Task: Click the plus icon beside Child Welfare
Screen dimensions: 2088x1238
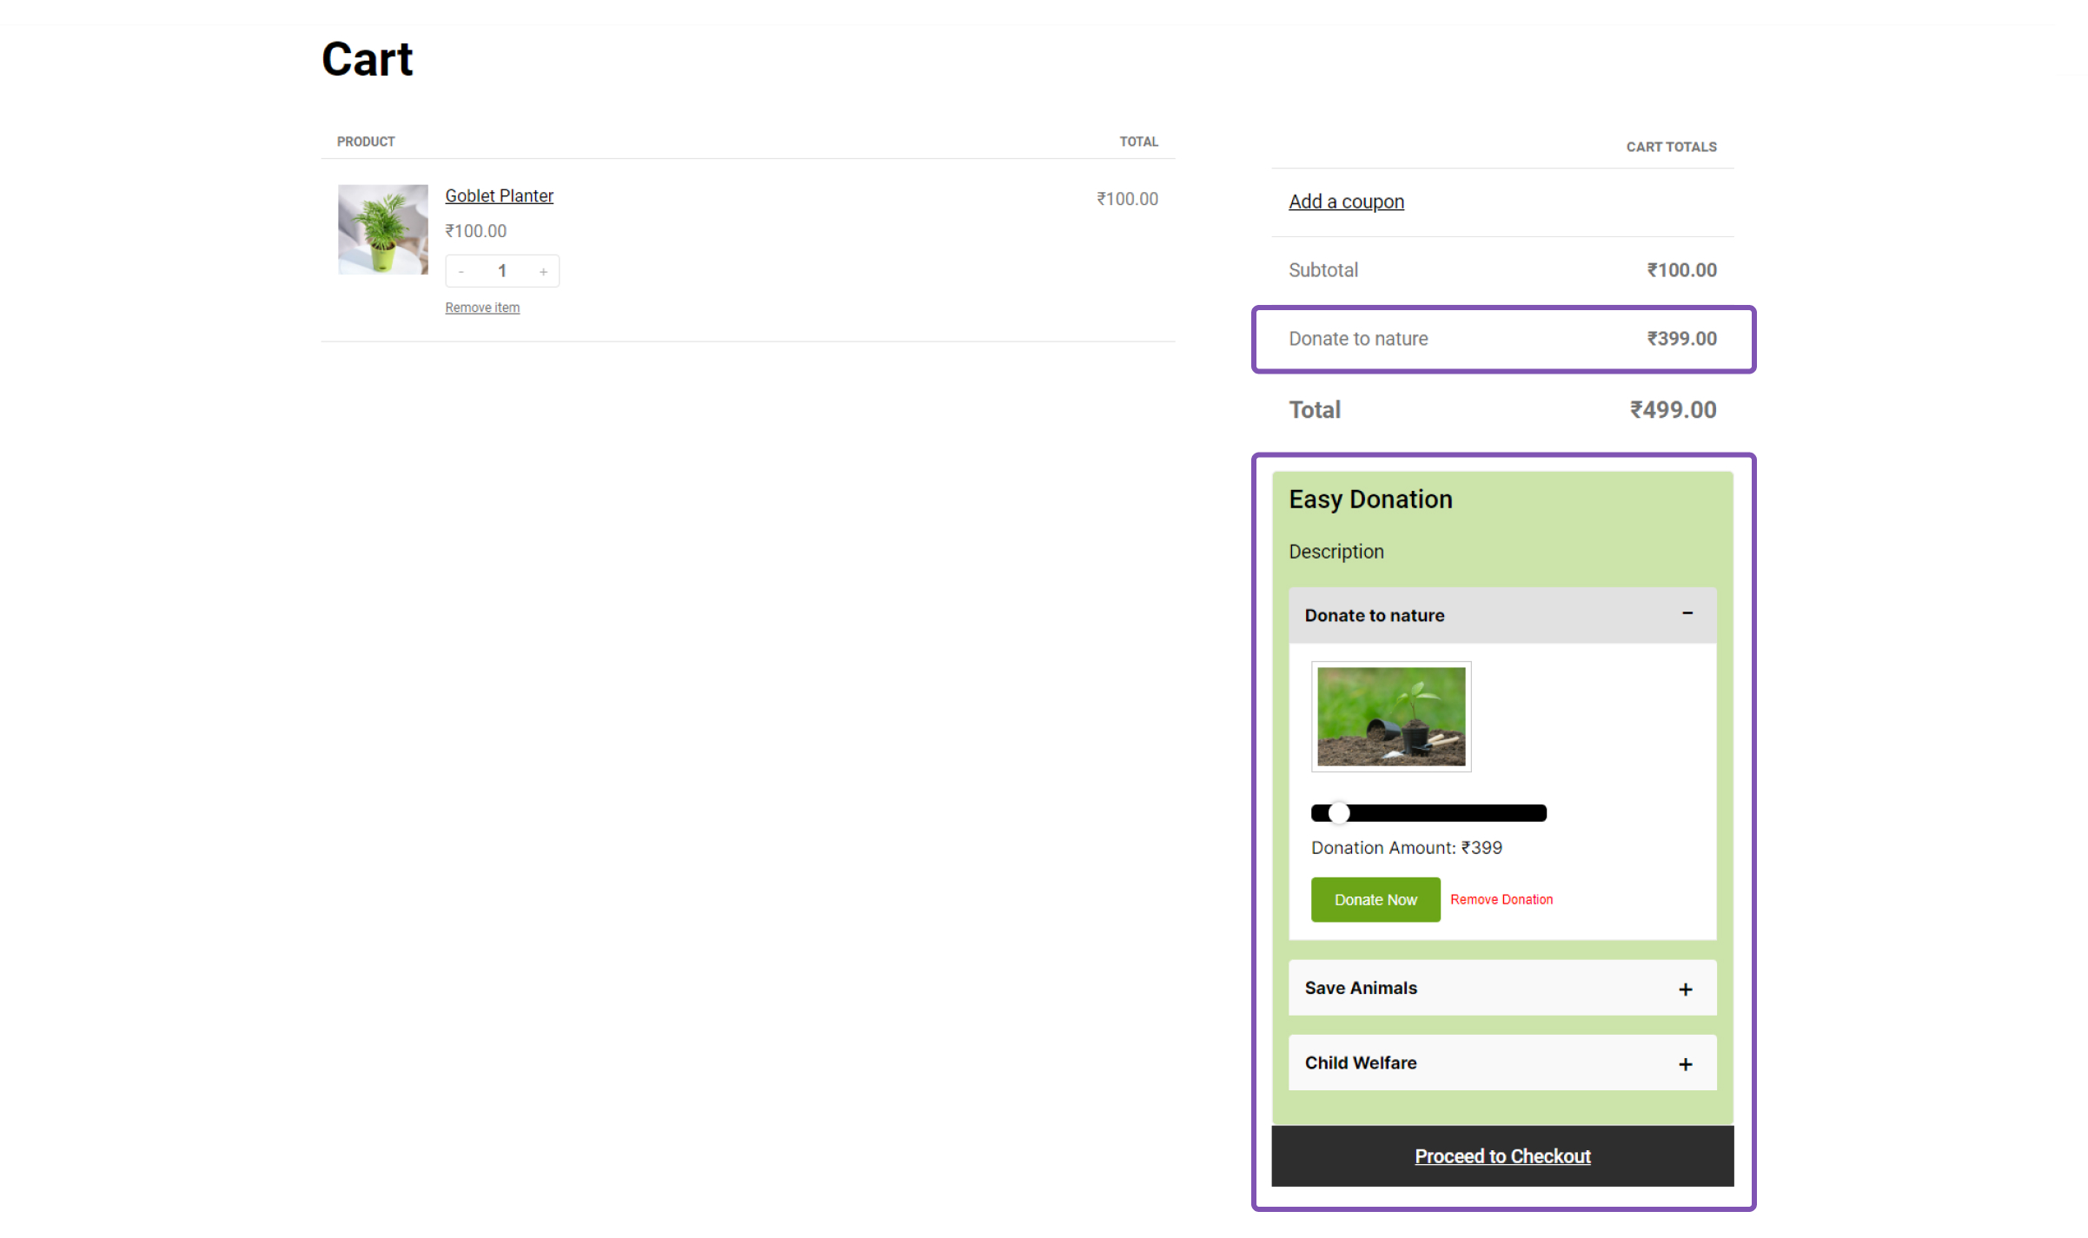Action: [x=1686, y=1063]
